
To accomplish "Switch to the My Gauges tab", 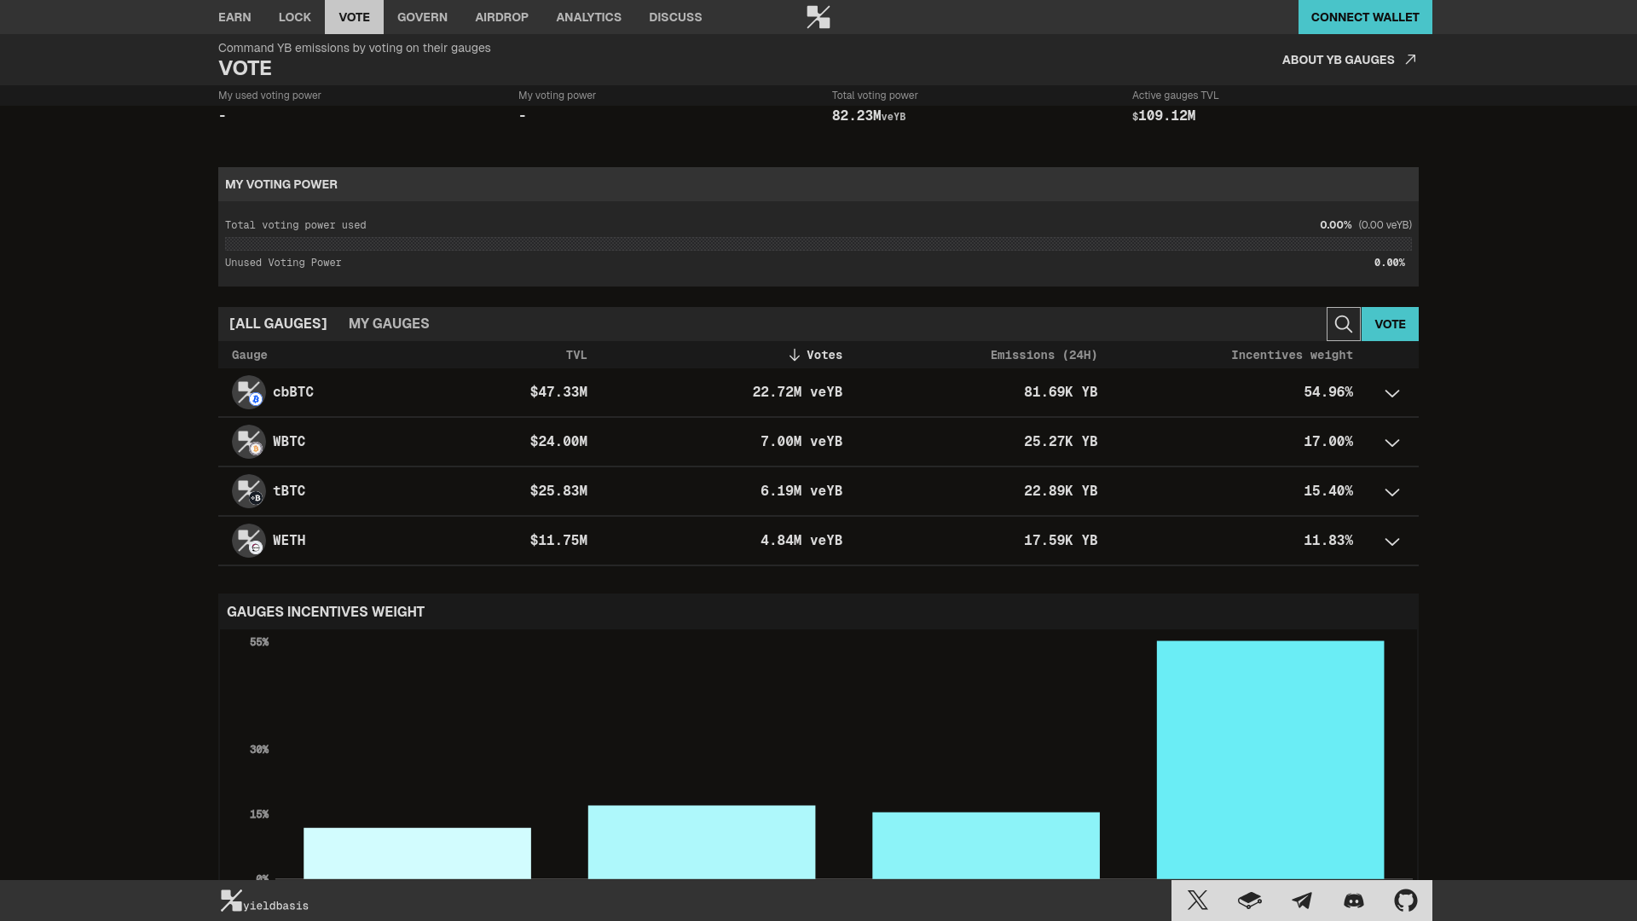I will (389, 323).
